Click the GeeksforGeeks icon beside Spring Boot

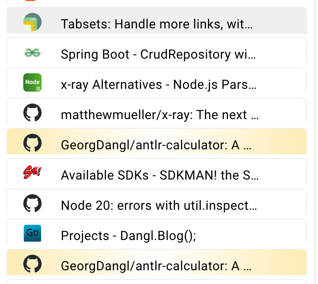pyautogui.click(x=32, y=53)
